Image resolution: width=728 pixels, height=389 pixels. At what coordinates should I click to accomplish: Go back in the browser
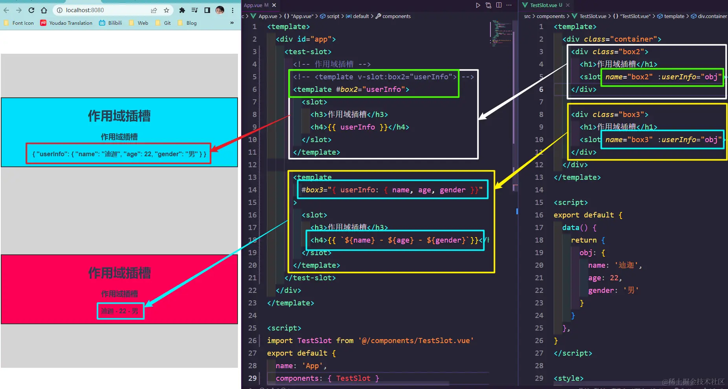6,10
